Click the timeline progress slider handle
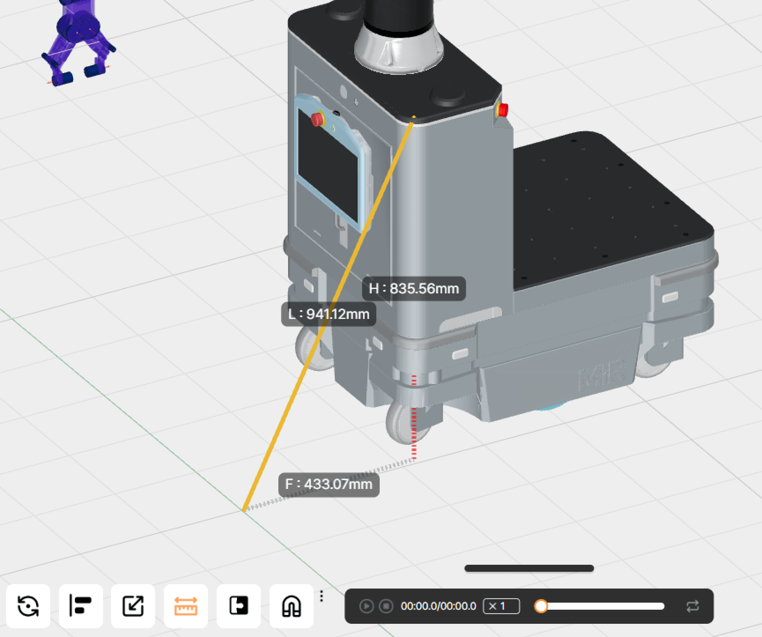The height and width of the screenshot is (637, 762). pyautogui.click(x=541, y=606)
